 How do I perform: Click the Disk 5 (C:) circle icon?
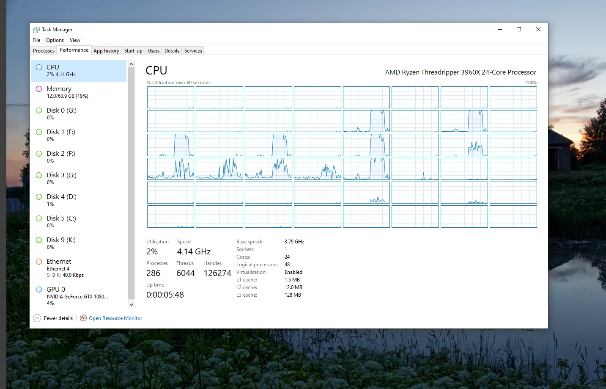[x=39, y=218]
